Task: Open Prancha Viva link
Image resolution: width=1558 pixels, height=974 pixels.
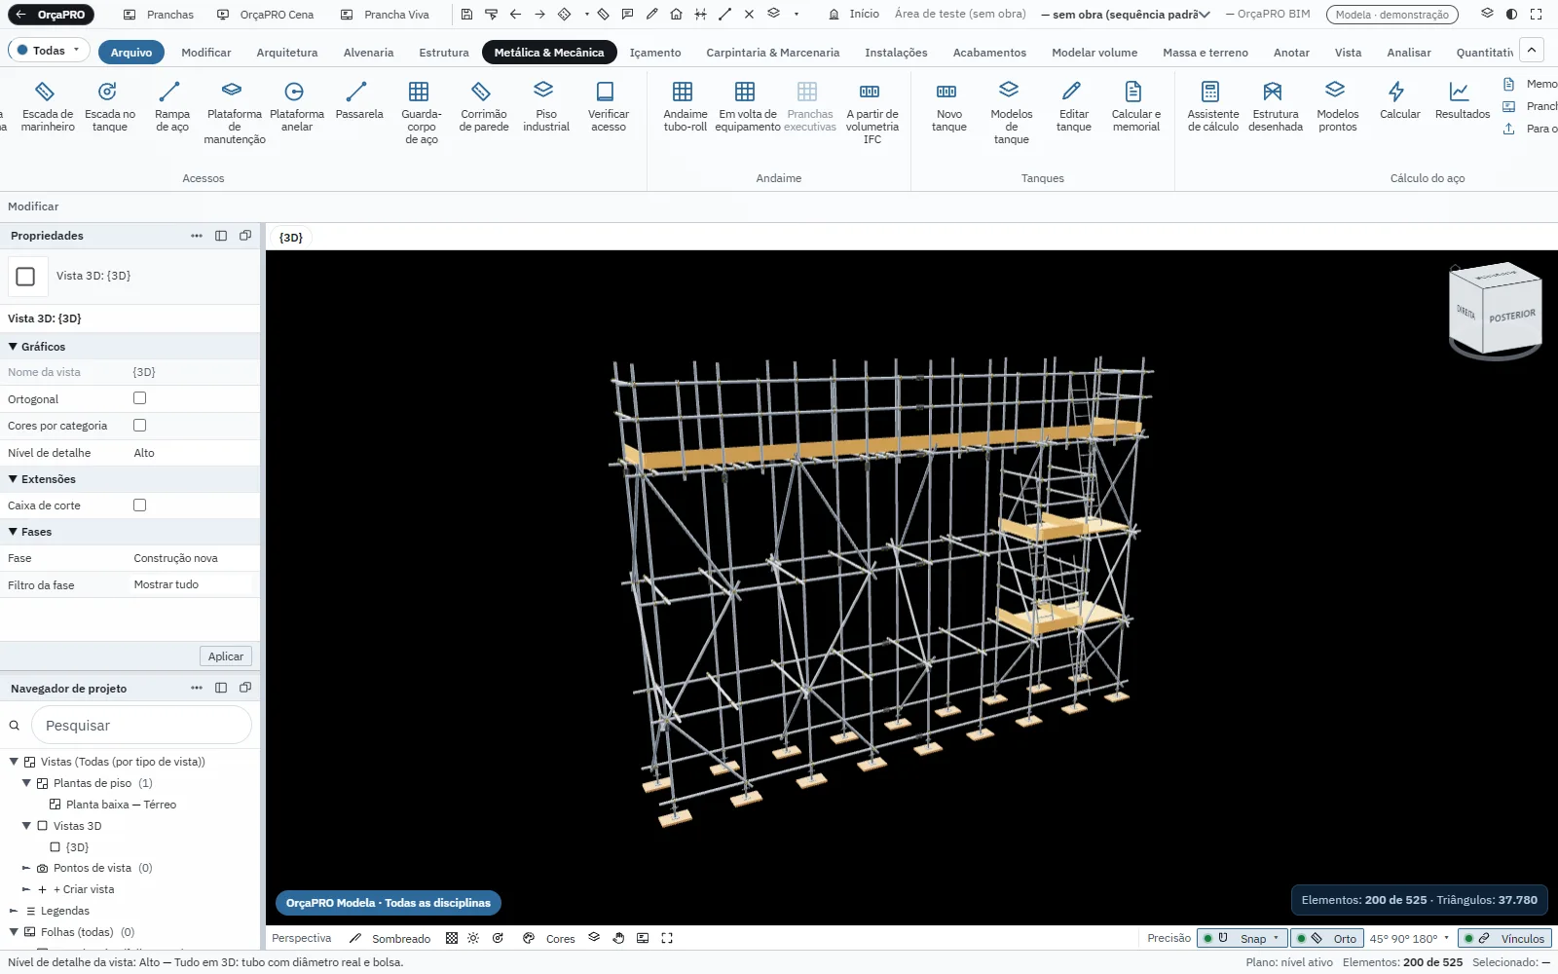Action: pos(386,15)
